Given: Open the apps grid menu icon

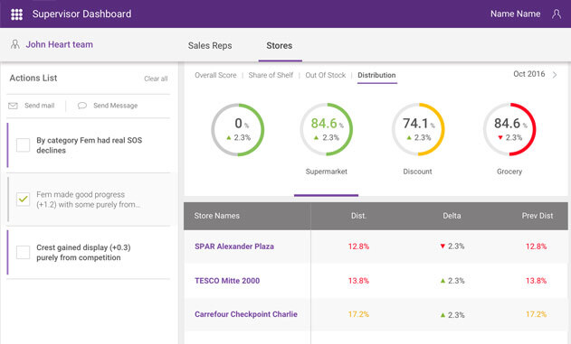Looking at the screenshot, I should pos(17,14).
